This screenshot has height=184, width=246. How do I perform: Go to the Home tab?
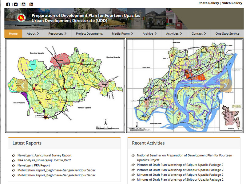[x=13, y=34]
